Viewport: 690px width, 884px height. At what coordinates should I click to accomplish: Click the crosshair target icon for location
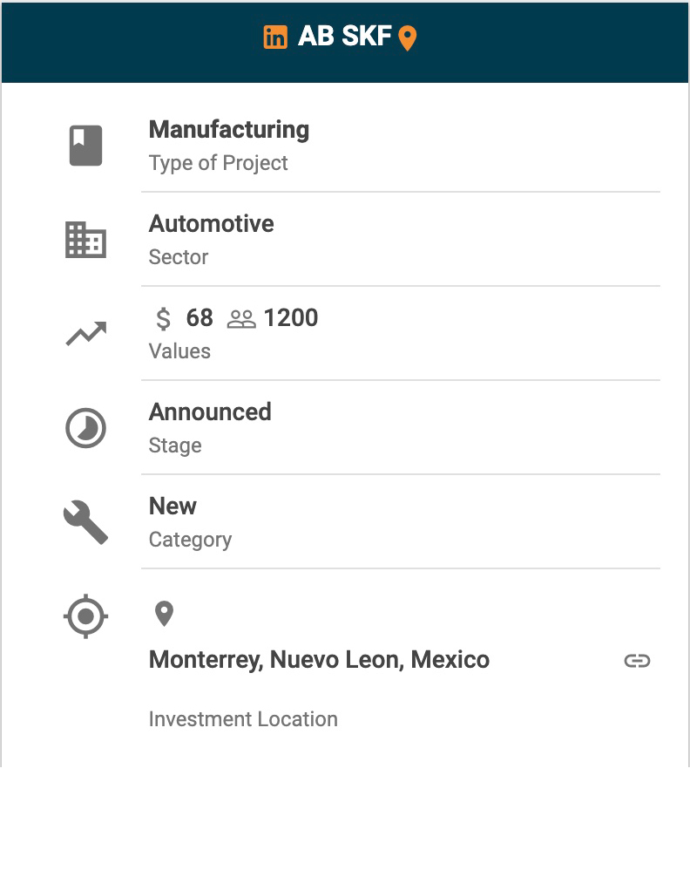85,616
